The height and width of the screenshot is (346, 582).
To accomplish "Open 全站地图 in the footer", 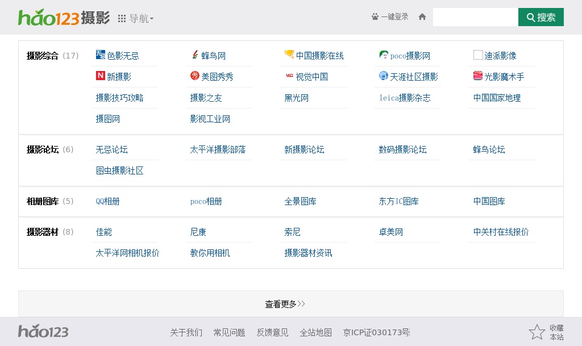I will tap(315, 332).
